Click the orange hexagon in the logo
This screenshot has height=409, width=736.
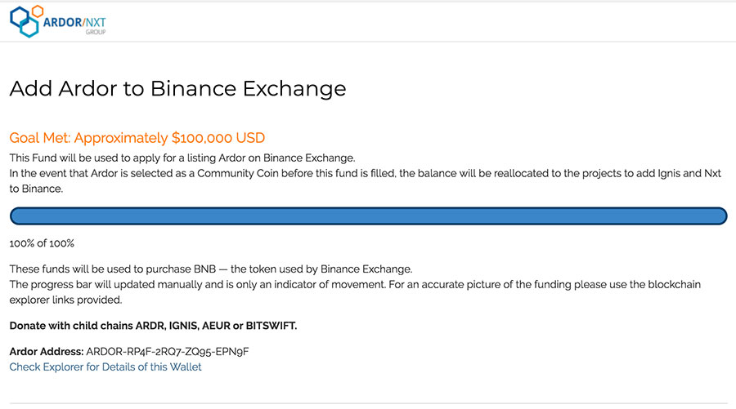coord(38,11)
